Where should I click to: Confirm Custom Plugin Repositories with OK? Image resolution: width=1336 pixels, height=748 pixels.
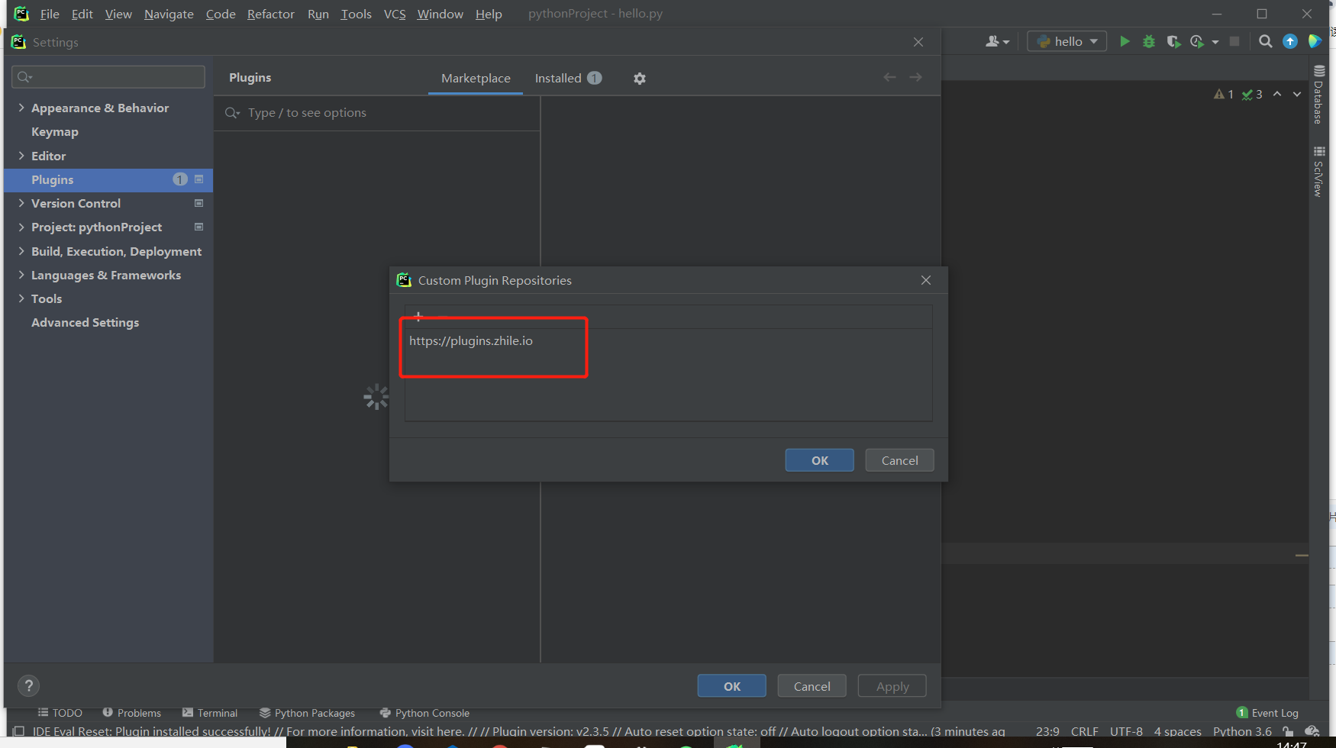pyautogui.click(x=819, y=460)
